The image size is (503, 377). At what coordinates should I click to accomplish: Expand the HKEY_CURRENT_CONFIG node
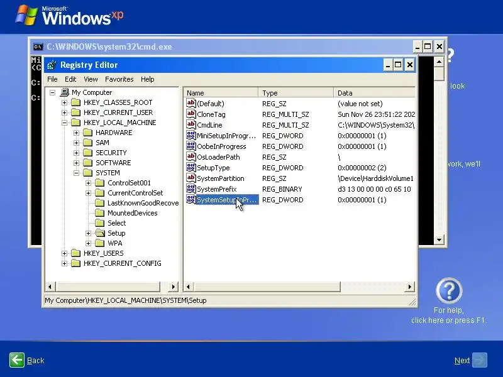click(x=65, y=263)
